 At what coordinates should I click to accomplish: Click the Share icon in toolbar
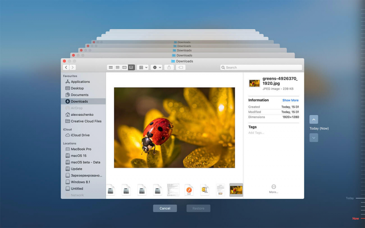tap(169, 67)
